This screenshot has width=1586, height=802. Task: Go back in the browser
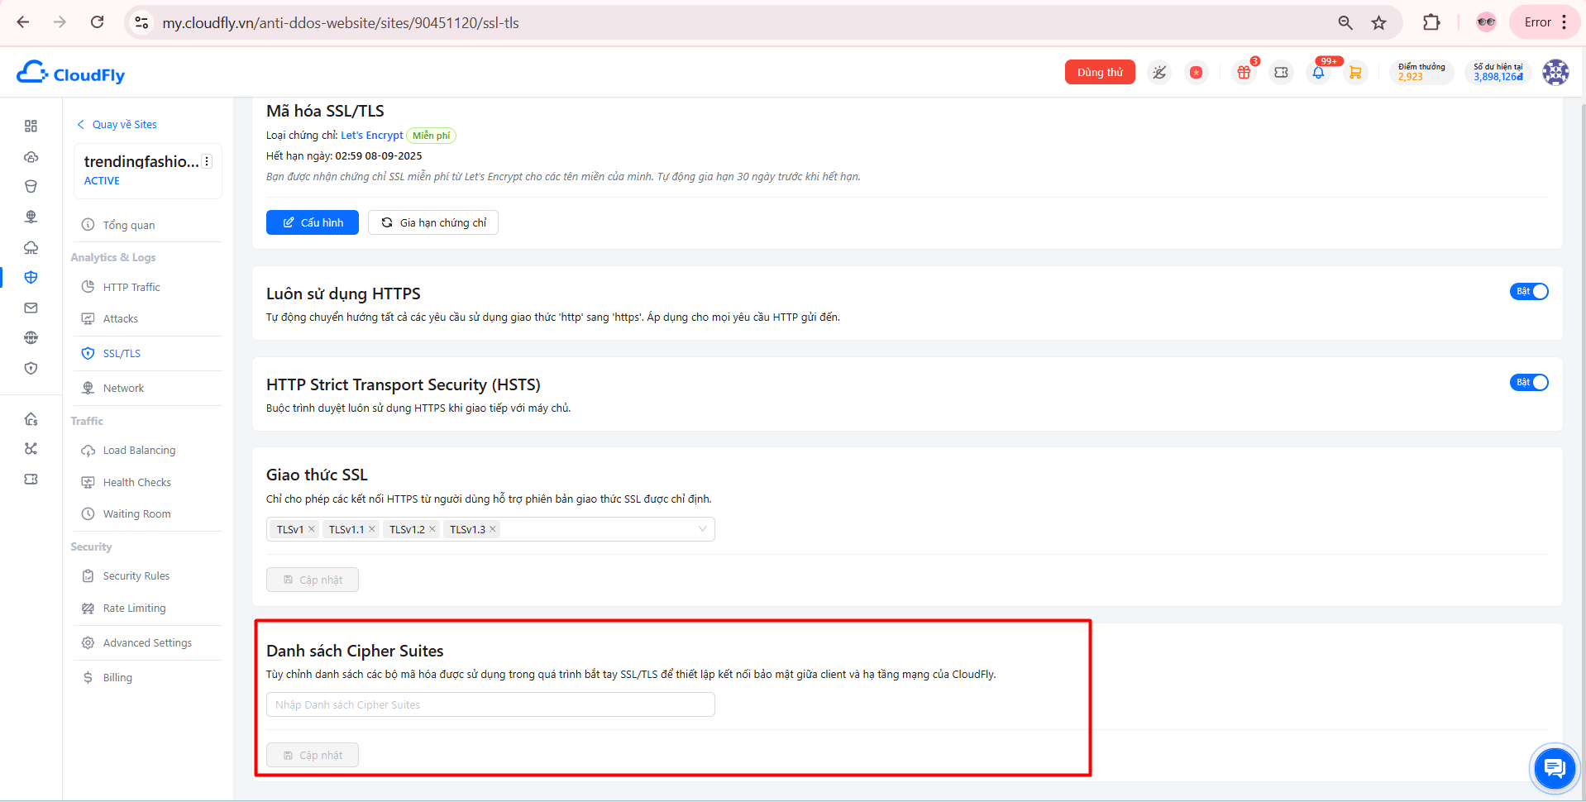pos(23,22)
